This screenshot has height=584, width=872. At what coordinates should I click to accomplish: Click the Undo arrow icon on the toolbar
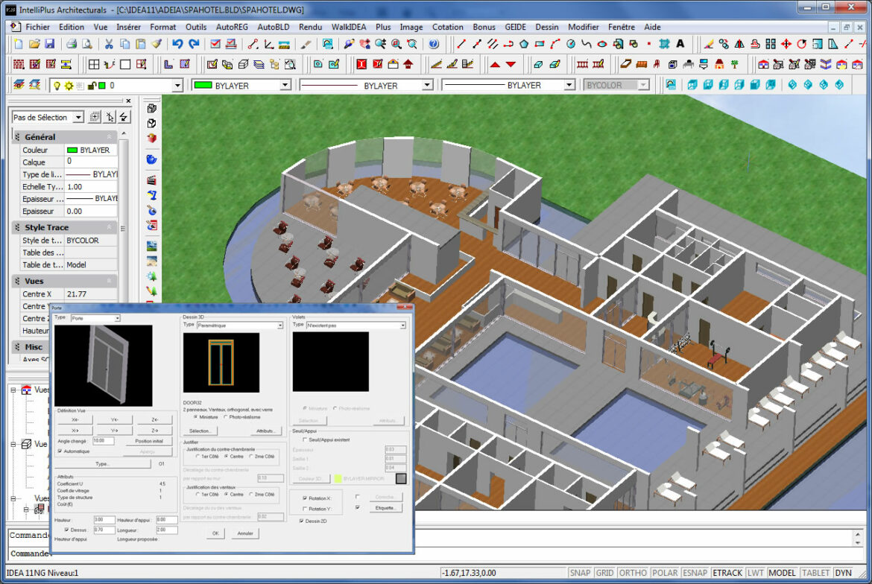pyautogui.click(x=177, y=43)
